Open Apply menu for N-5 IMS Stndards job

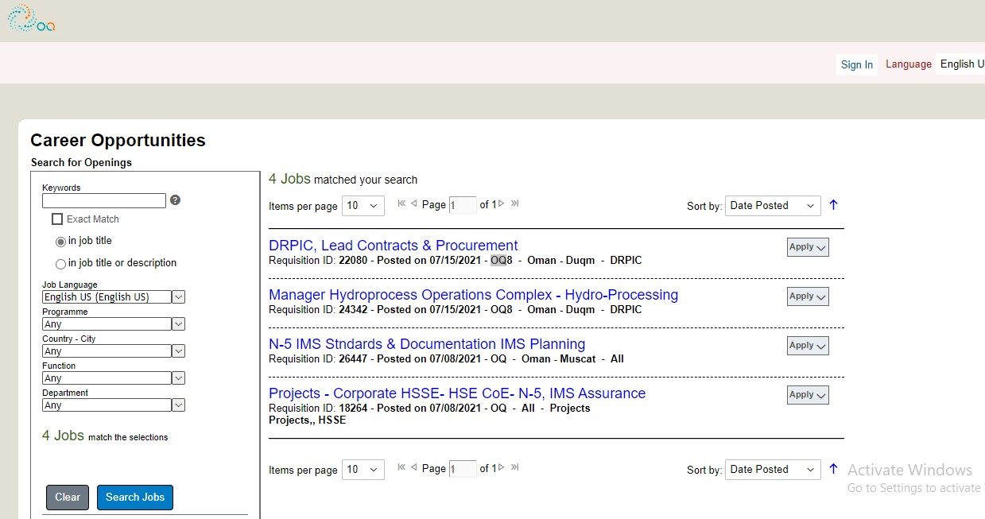(x=808, y=346)
